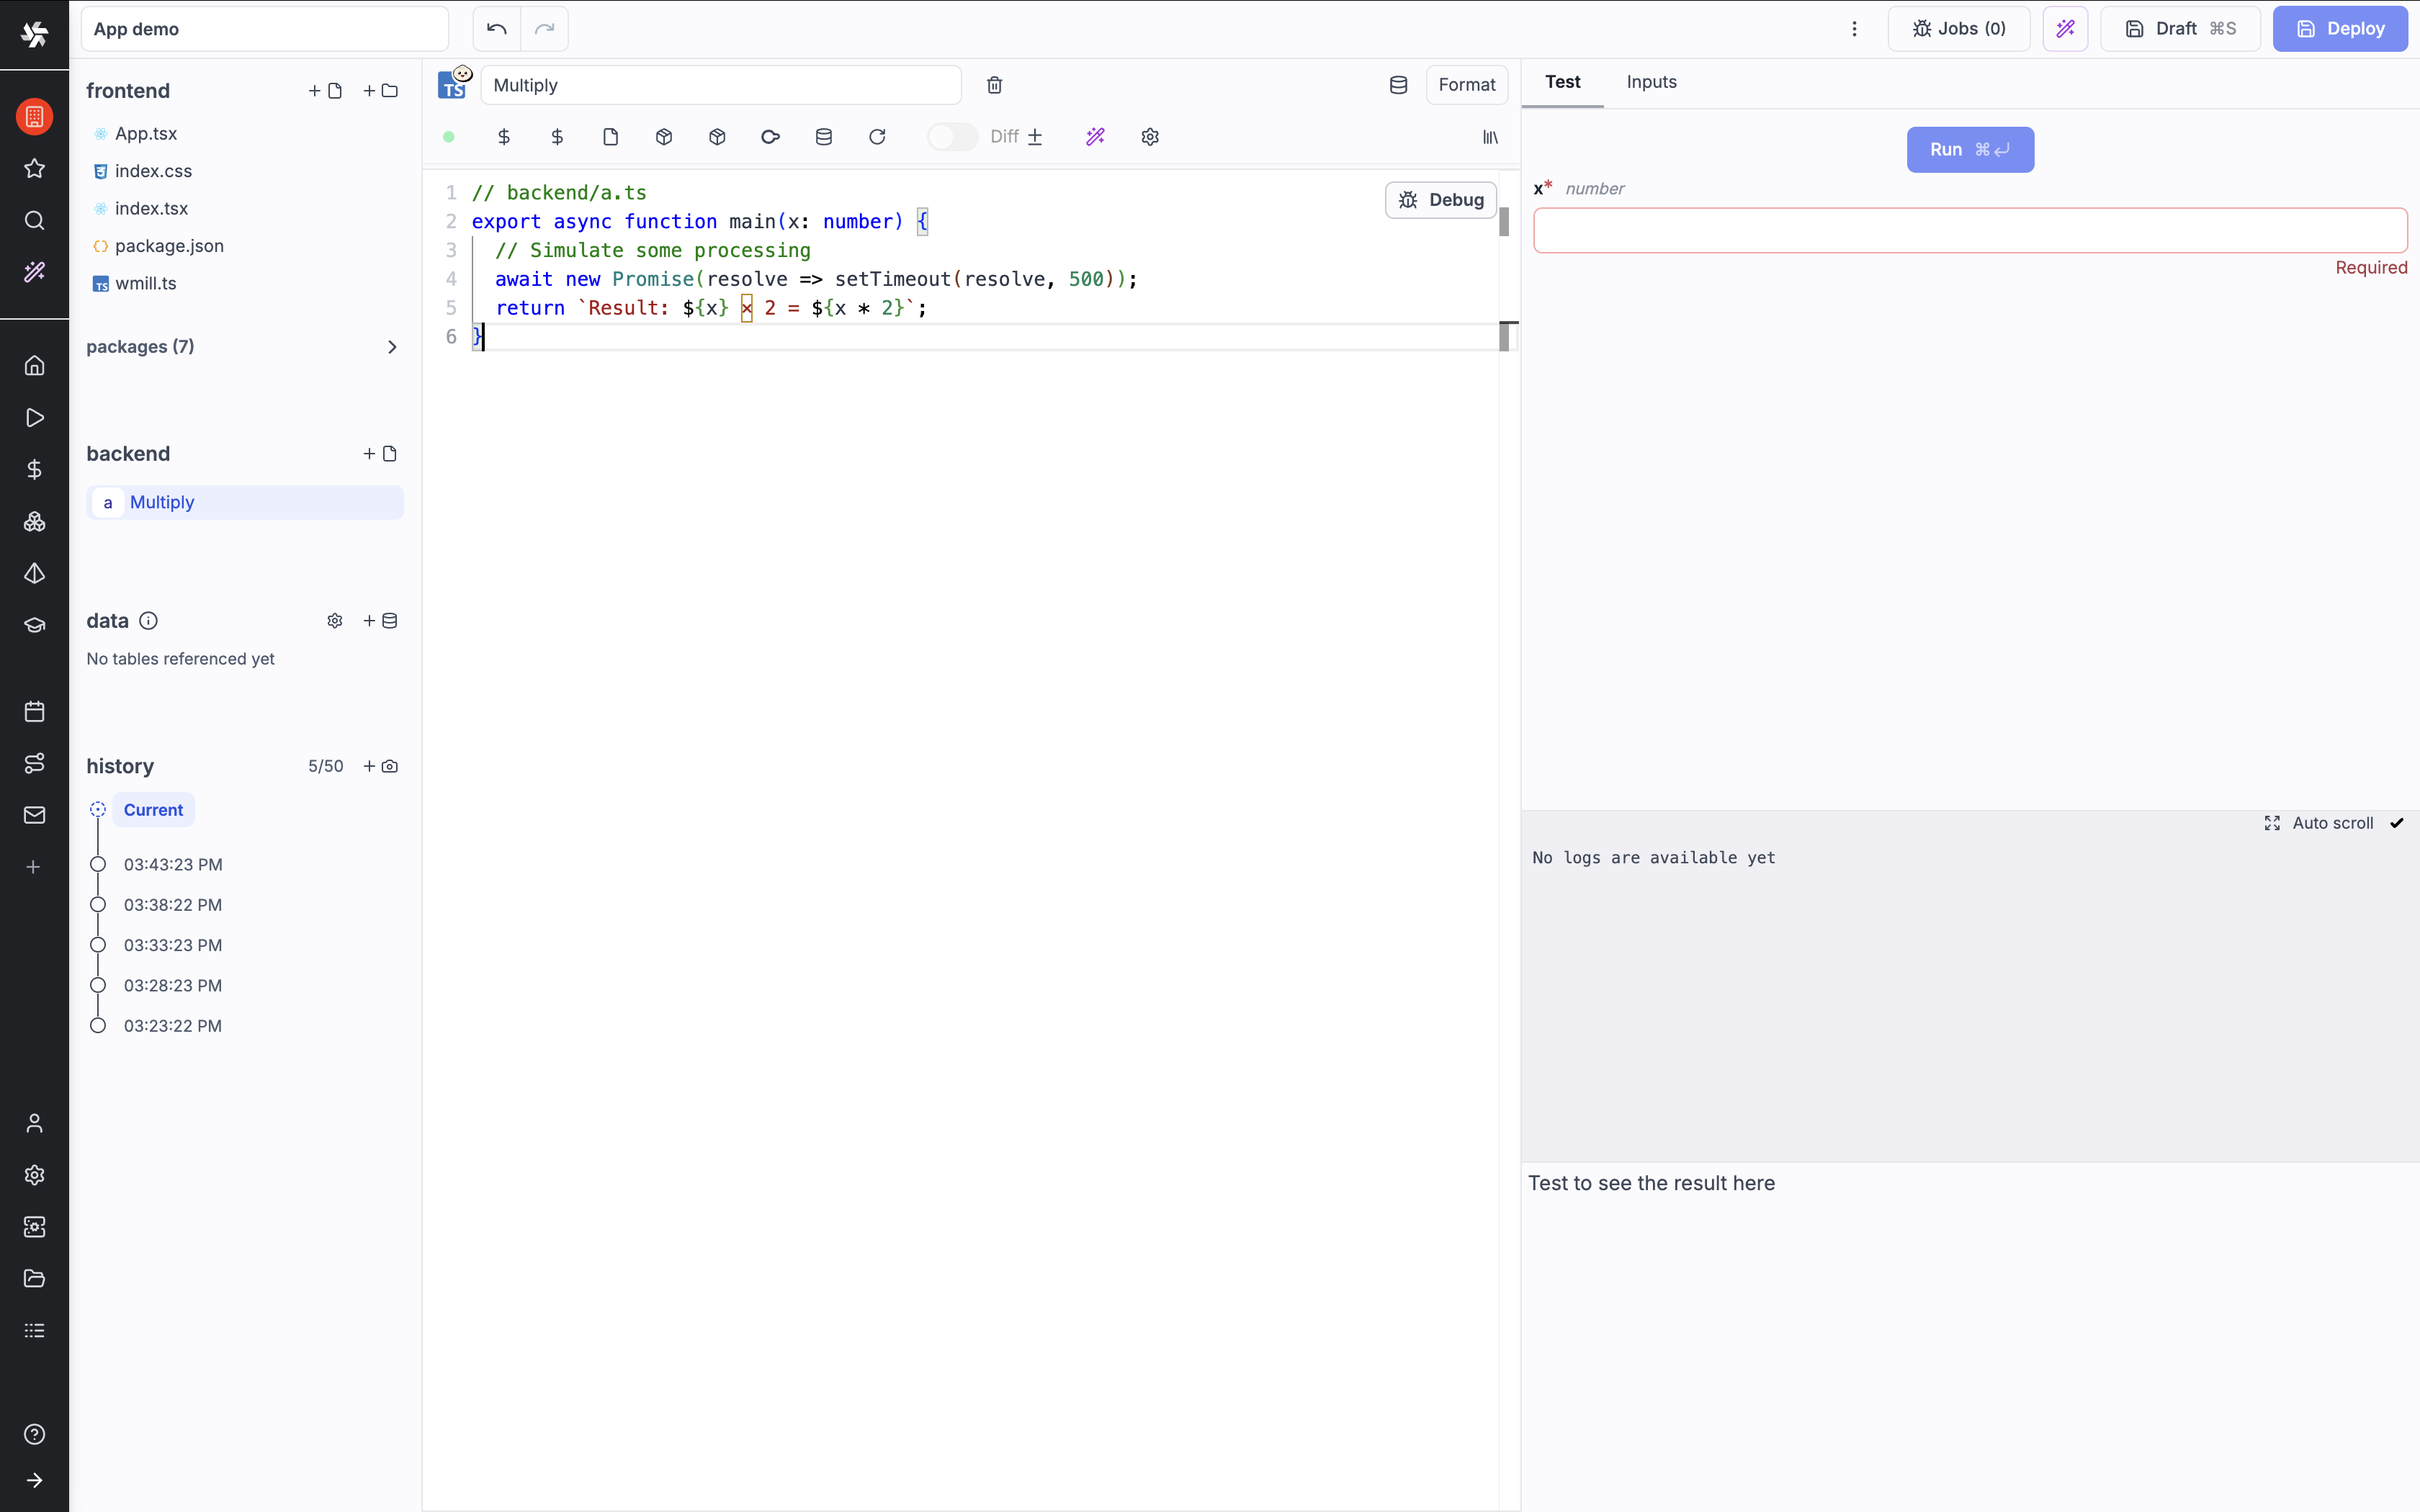This screenshot has height=1512, width=2420.
Task: Click the Deploy button
Action: click(2340, 29)
